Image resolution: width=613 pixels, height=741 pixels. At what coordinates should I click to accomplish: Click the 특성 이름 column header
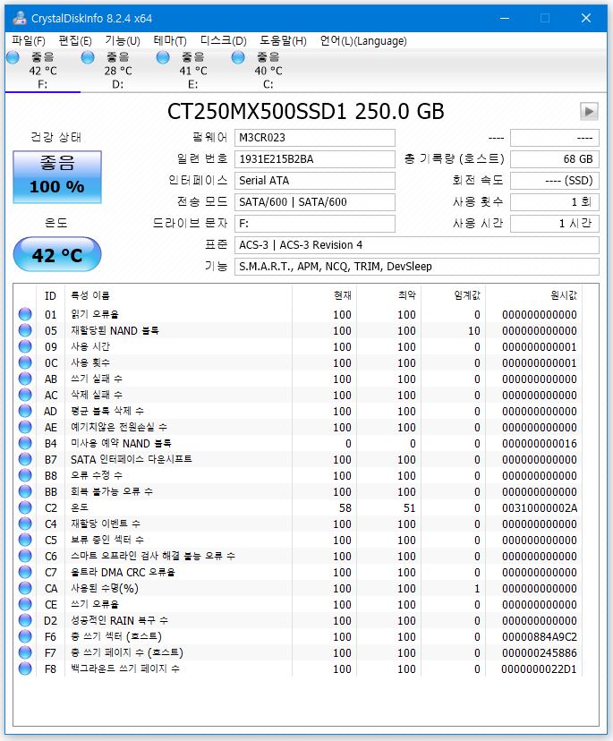[x=89, y=296]
